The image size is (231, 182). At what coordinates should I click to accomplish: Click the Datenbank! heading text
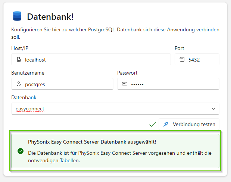(50, 16)
